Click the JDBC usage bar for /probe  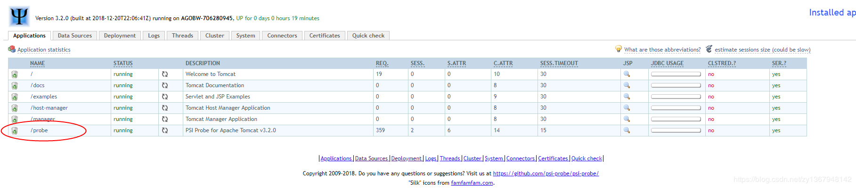click(x=676, y=130)
